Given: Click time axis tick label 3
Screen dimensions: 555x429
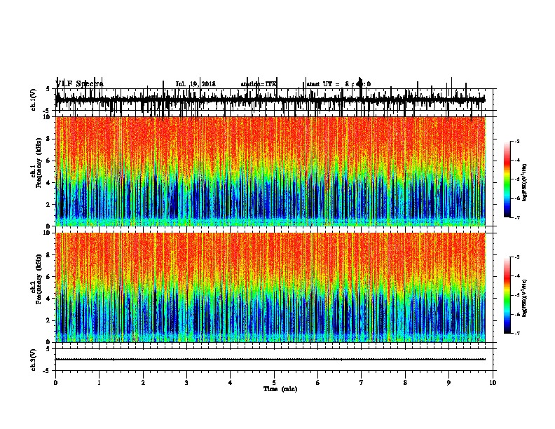Looking at the screenshot, I should click(186, 383).
